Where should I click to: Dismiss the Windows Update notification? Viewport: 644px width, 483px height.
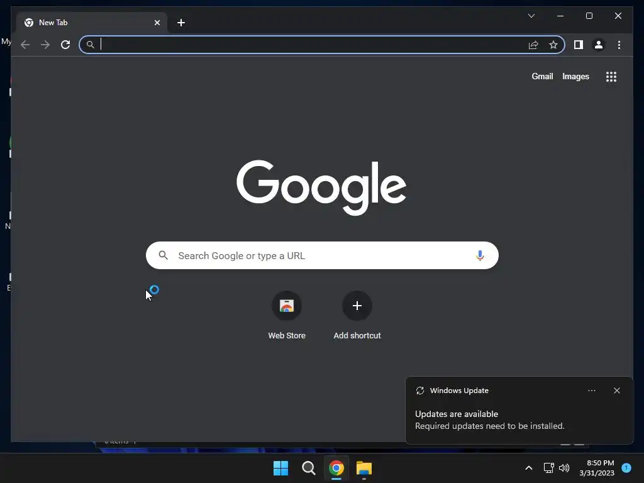point(616,391)
